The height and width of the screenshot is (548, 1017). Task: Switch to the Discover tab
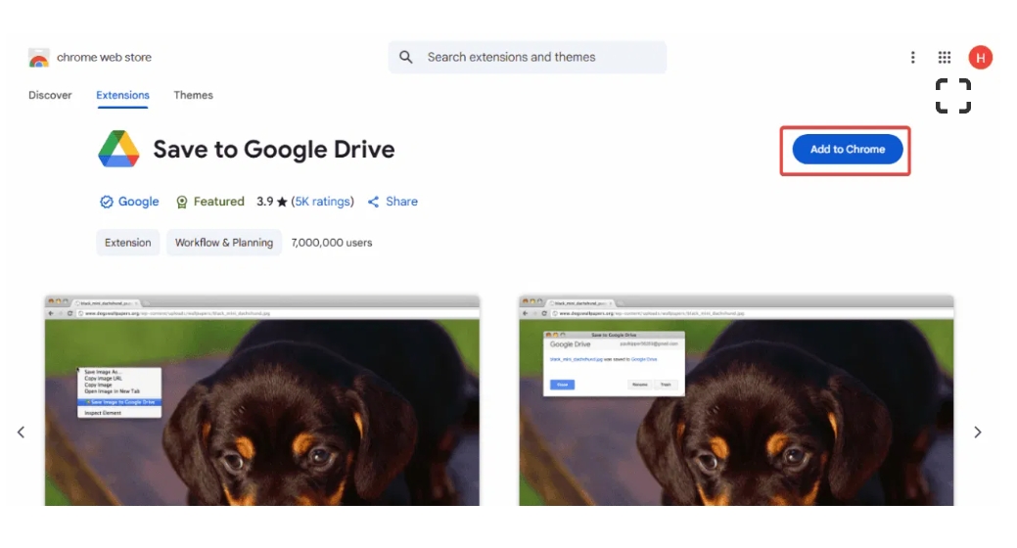pos(50,95)
